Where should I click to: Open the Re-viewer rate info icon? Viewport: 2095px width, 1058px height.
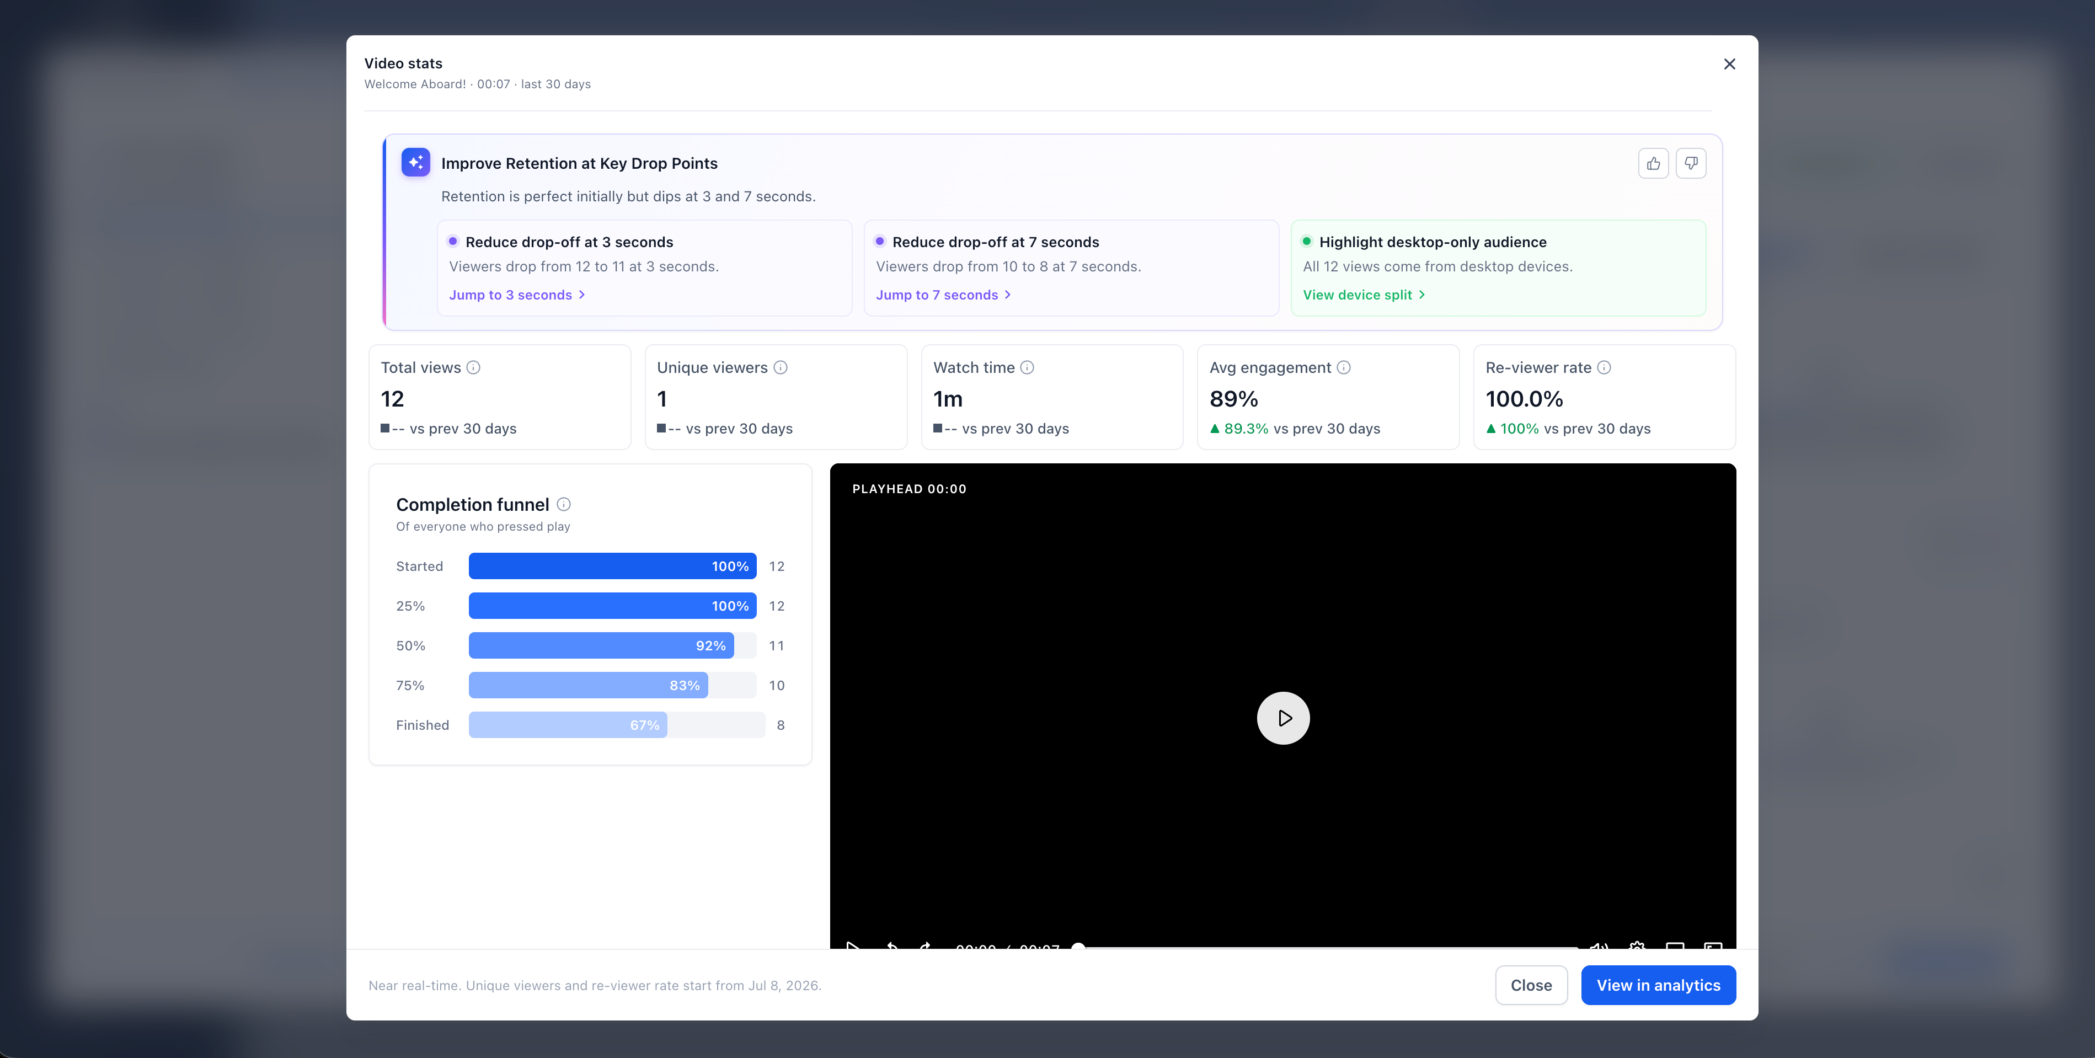(x=1604, y=367)
